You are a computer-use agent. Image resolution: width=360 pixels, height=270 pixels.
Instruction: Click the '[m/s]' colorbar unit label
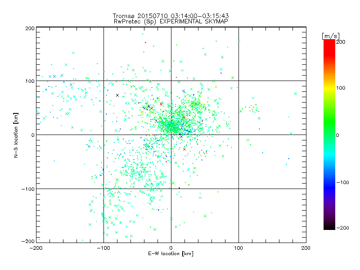331,36
